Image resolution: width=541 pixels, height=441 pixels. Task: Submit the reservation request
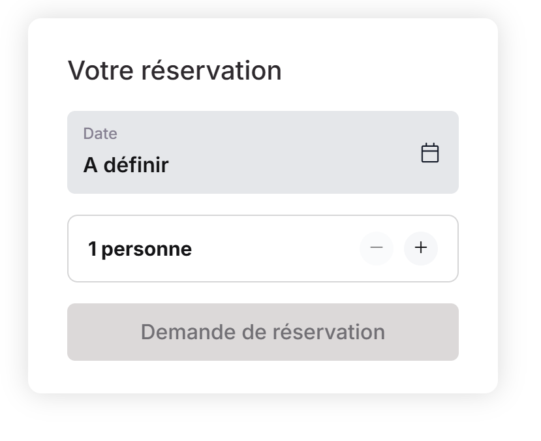(262, 332)
